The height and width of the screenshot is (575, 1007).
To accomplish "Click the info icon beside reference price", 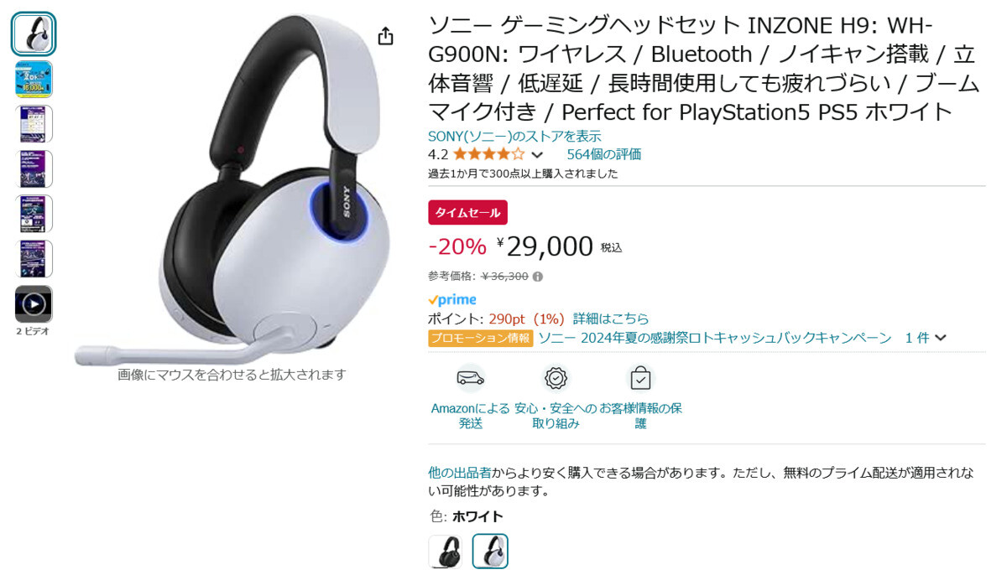I will 538,276.
